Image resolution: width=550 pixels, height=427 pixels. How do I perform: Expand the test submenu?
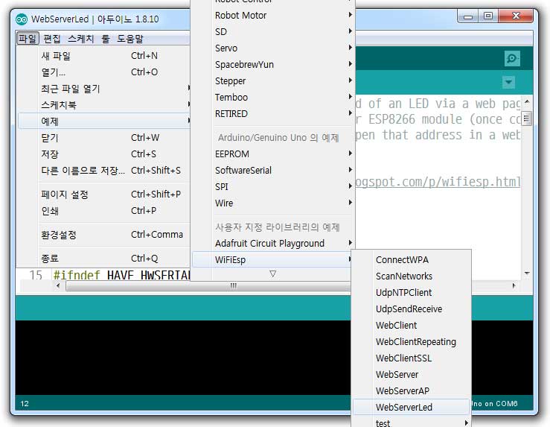[411, 423]
